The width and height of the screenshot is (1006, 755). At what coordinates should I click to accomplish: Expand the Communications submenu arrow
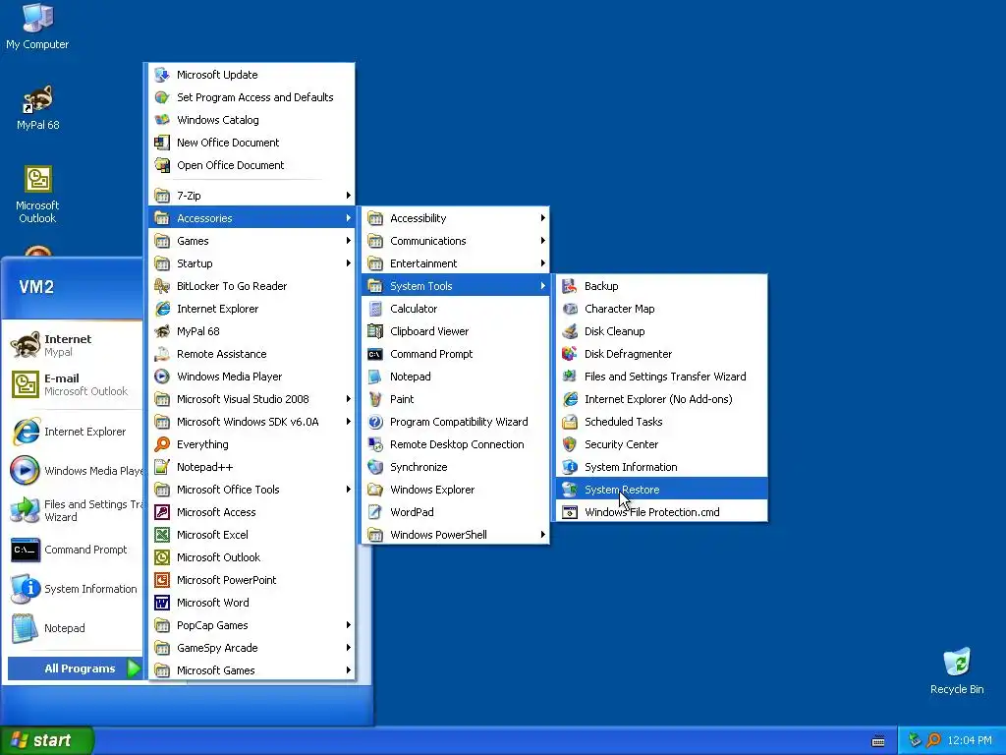coord(542,241)
